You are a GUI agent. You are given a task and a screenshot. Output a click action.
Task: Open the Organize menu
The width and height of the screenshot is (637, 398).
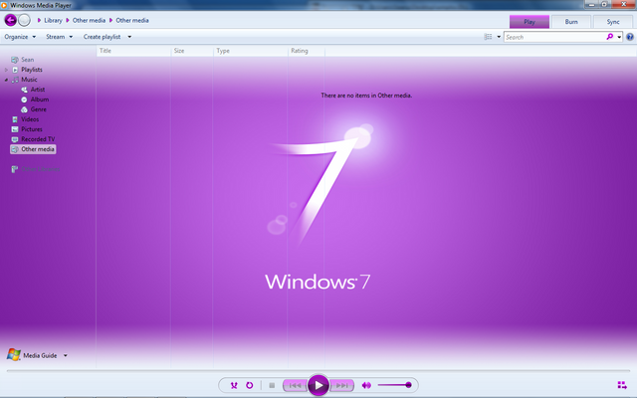click(x=20, y=37)
